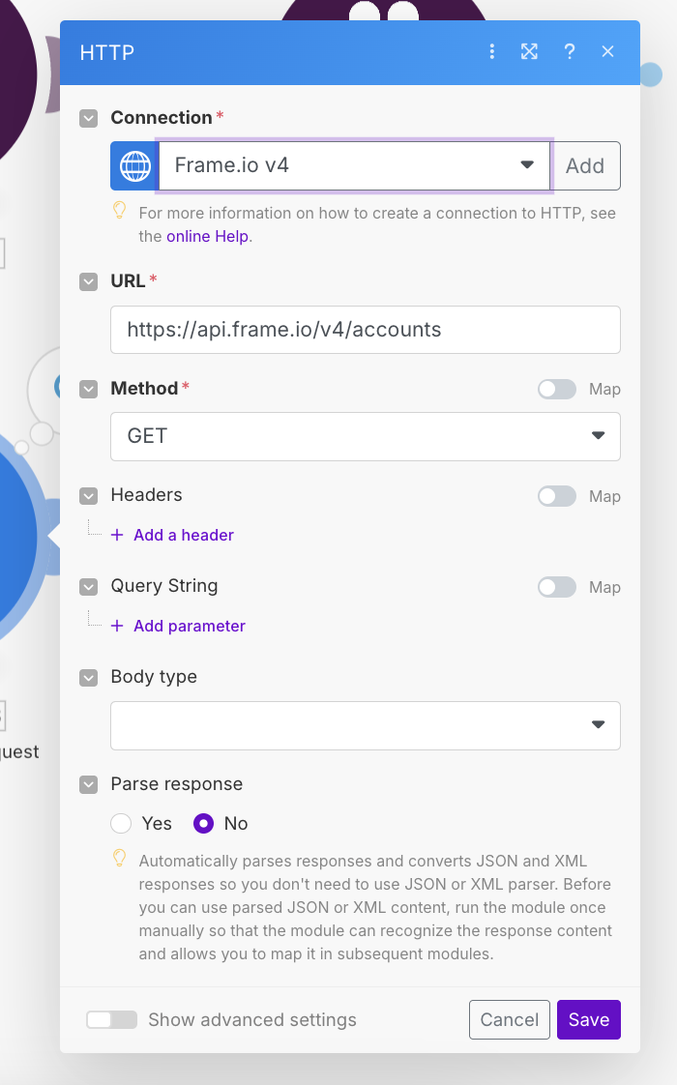Click Add parameter
Image resolution: width=677 pixels, height=1085 pixels.
(189, 627)
